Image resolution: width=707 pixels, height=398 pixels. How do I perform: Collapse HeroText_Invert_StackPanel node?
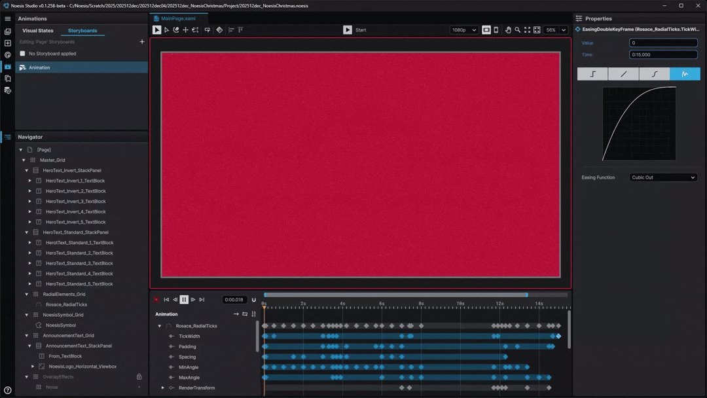click(27, 170)
